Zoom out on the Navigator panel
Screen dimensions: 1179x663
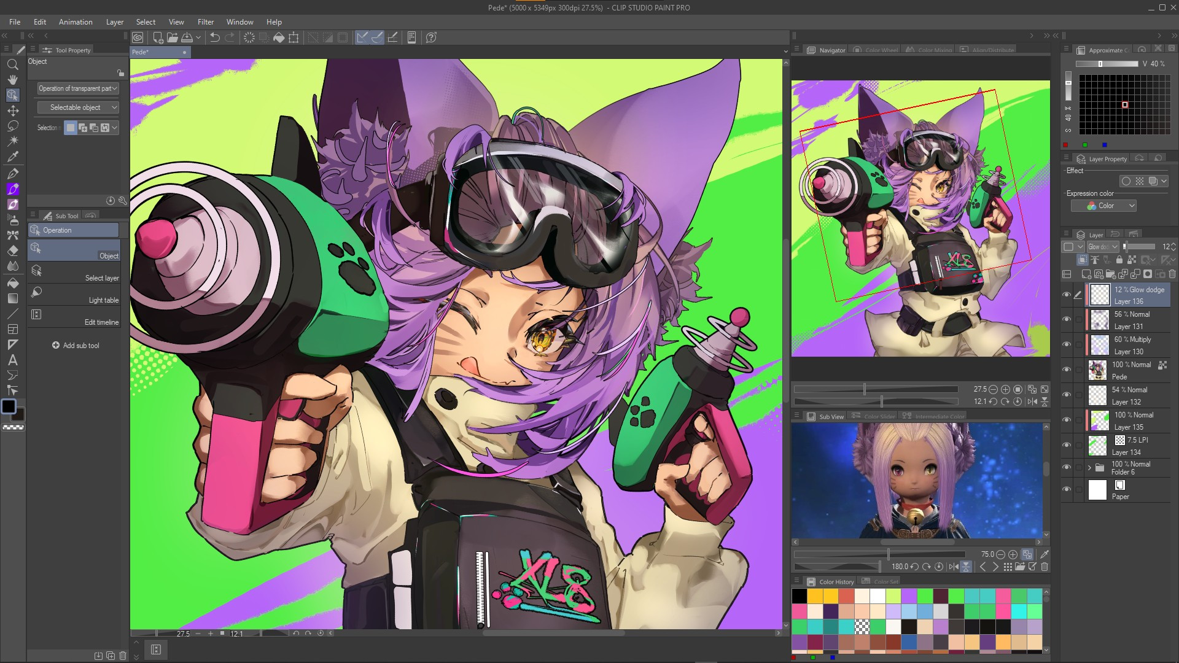tap(993, 389)
